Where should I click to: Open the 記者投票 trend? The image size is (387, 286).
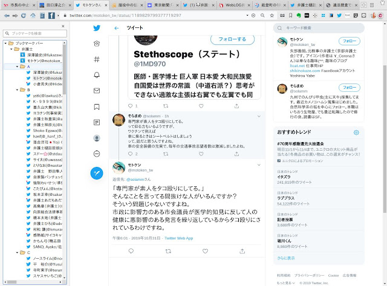tap(319, 219)
